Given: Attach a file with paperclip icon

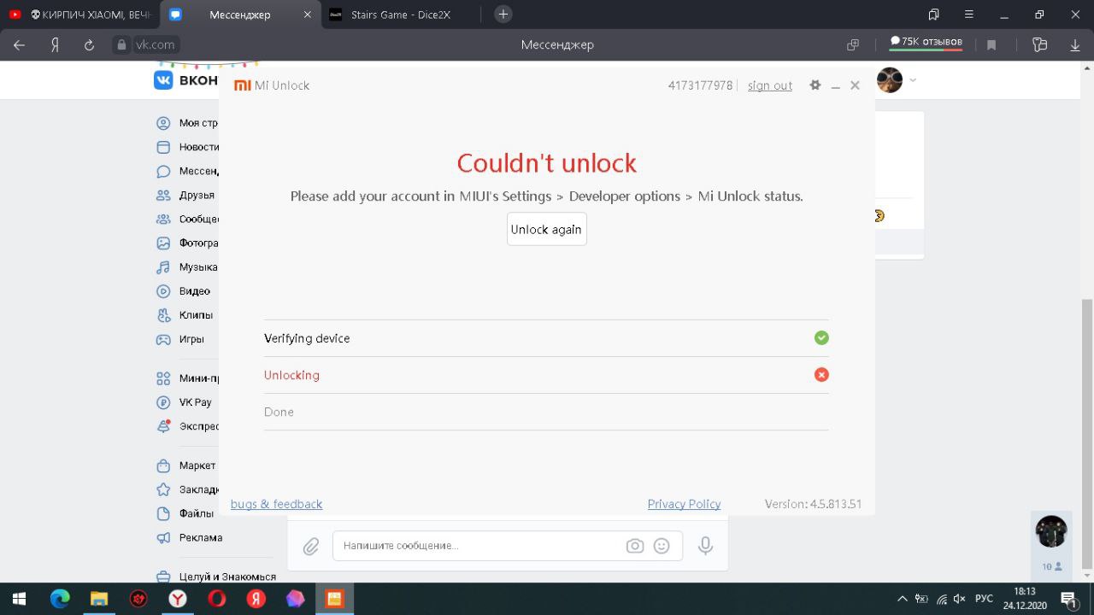Looking at the screenshot, I should pos(311,546).
